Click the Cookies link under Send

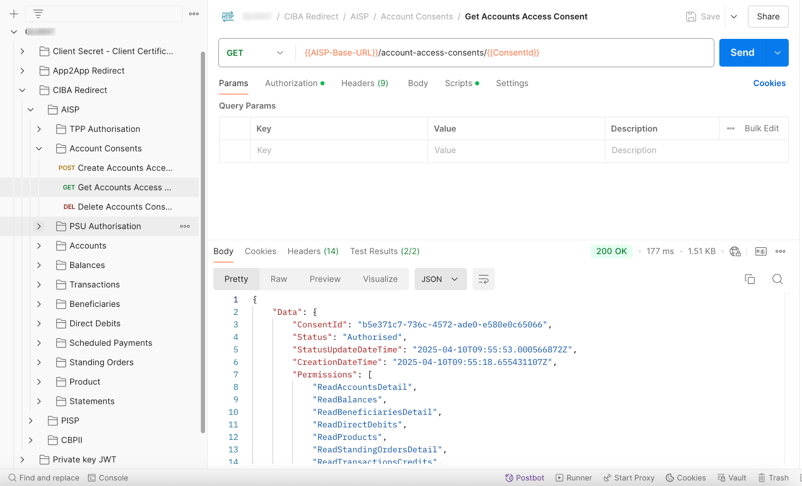(769, 83)
